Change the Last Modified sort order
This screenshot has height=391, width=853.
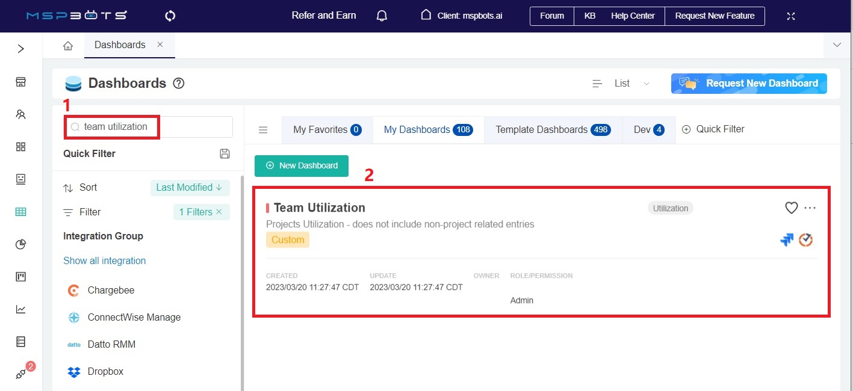click(x=190, y=188)
